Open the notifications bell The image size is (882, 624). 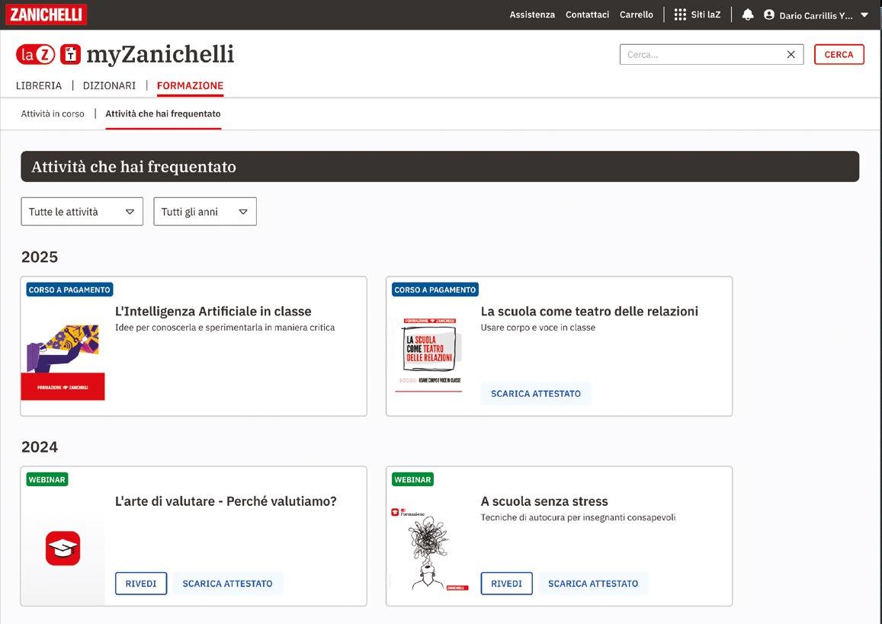[748, 14]
